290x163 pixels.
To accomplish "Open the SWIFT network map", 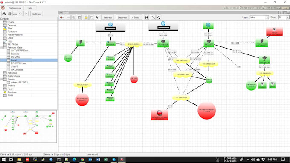I will coord(14,66).
